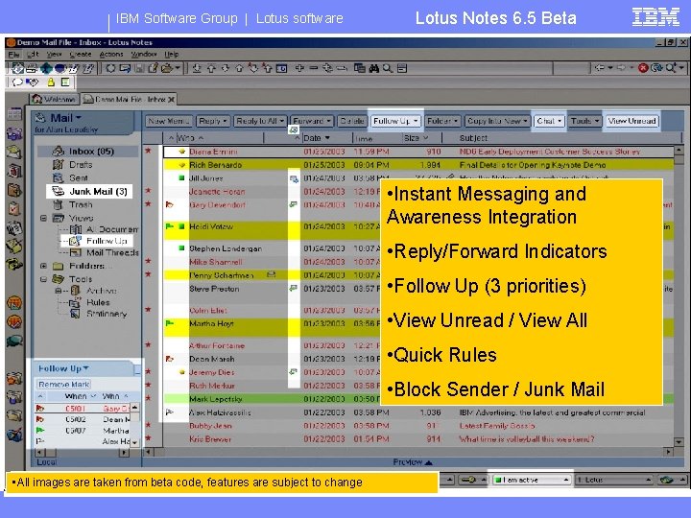Image resolution: width=691 pixels, height=518 pixels.
Task: Open the Forward dropdown button
Action: pyautogui.click(x=312, y=121)
